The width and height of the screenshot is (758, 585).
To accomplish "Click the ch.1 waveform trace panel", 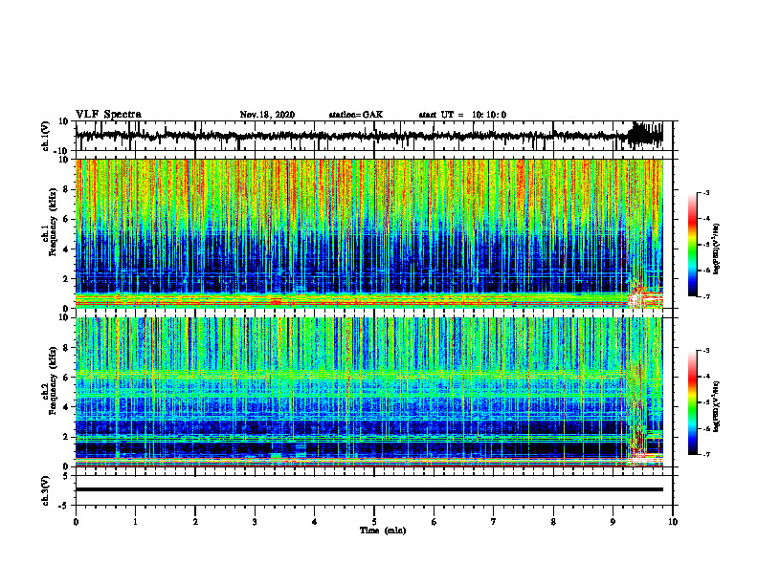I will (373, 136).
